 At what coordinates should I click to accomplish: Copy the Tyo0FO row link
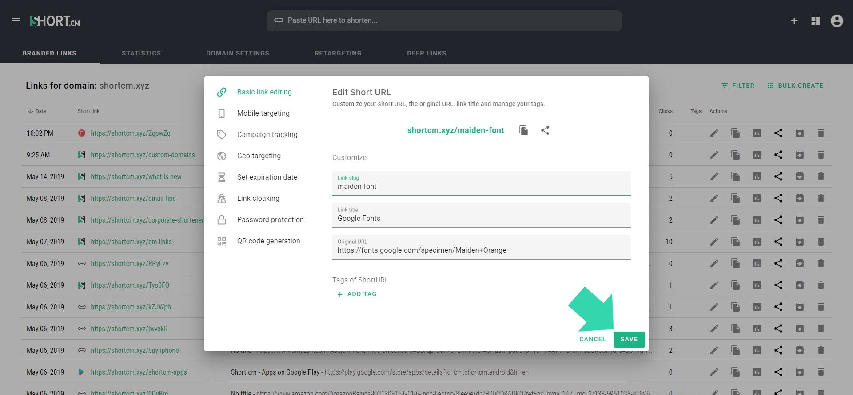click(x=736, y=285)
